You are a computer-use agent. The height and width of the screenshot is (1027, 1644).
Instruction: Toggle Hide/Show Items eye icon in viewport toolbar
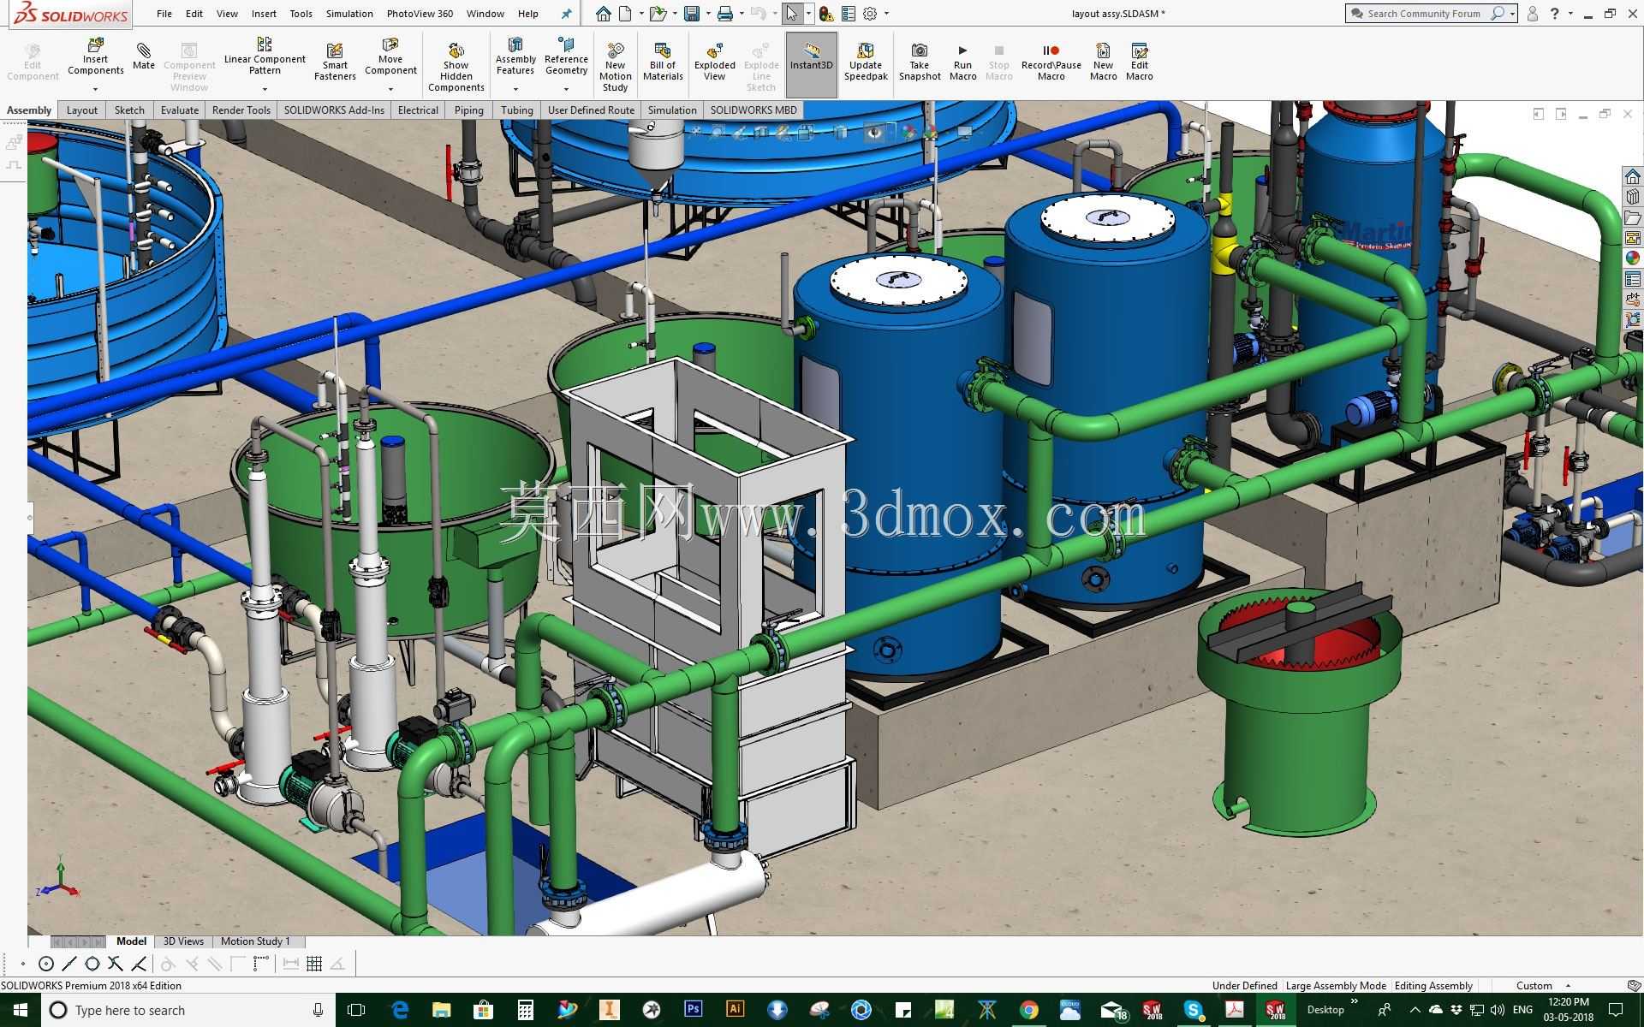click(x=874, y=132)
